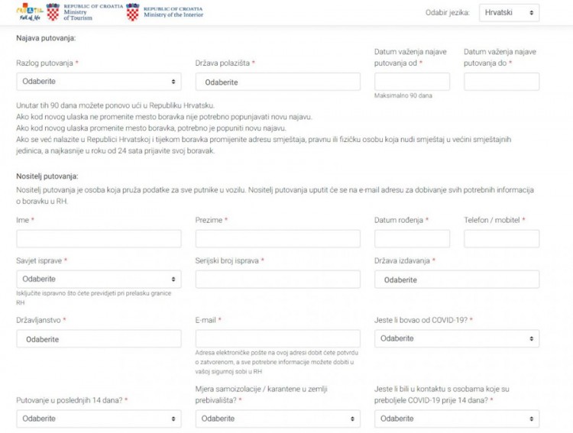Click the Država polazišta field
The image size is (573, 433).
click(x=277, y=82)
